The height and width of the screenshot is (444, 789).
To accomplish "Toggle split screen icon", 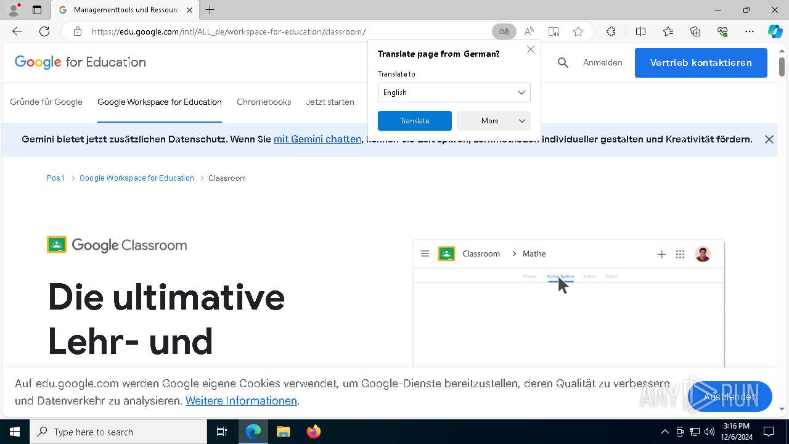I will [x=640, y=31].
